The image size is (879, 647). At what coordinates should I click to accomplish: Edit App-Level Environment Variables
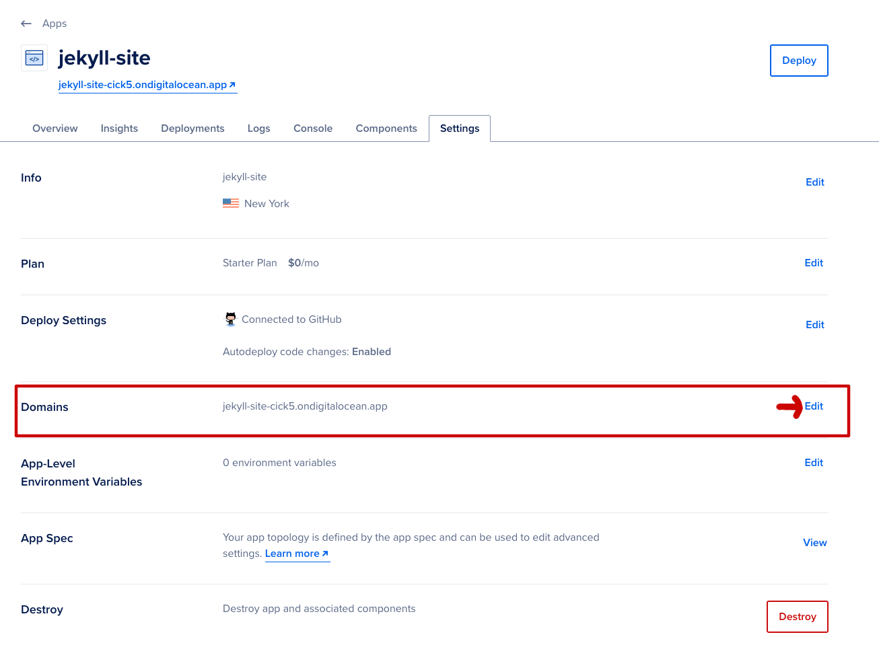click(814, 463)
